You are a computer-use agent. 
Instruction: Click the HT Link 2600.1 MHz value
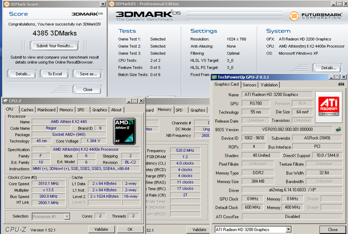[x=49, y=203]
